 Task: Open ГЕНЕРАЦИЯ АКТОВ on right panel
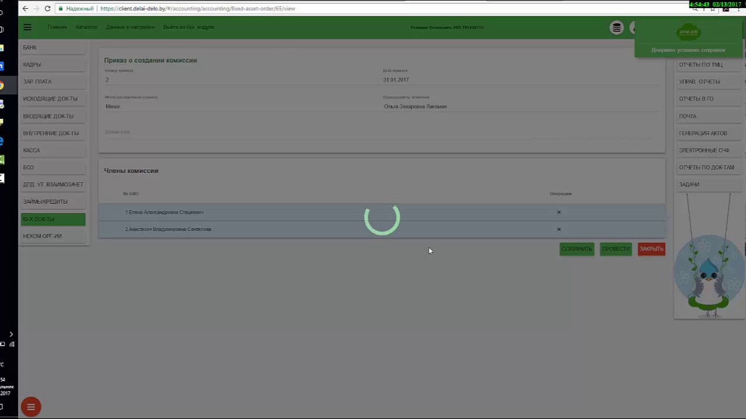click(708, 133)
